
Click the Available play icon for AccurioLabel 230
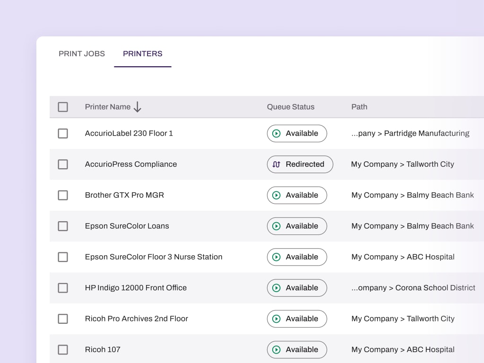click(x=277, y=134)
